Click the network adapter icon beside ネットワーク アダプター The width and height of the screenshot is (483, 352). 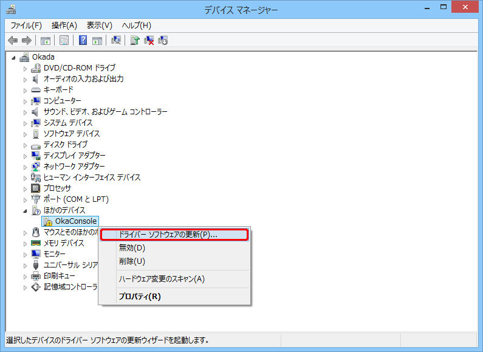pos(36,167)
